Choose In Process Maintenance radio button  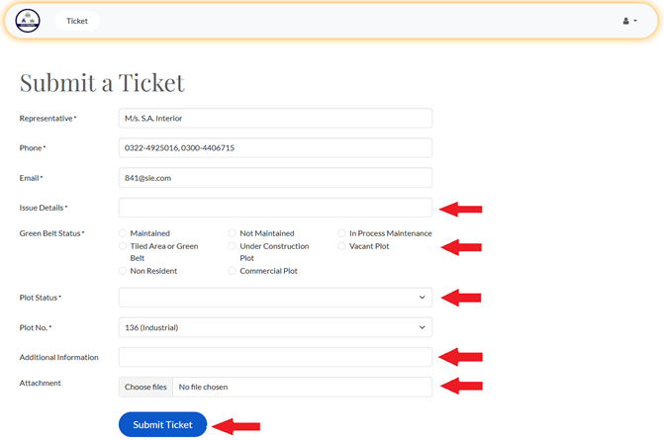click(342, 233)
